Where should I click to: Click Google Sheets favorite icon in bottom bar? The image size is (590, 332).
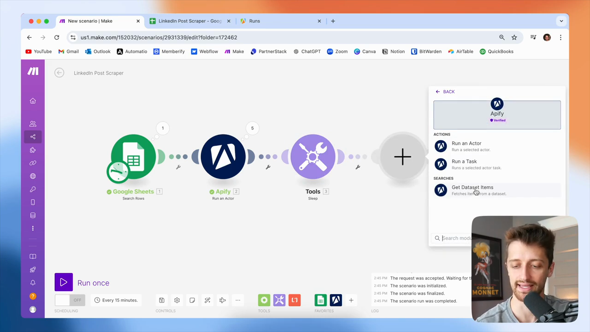320,300
